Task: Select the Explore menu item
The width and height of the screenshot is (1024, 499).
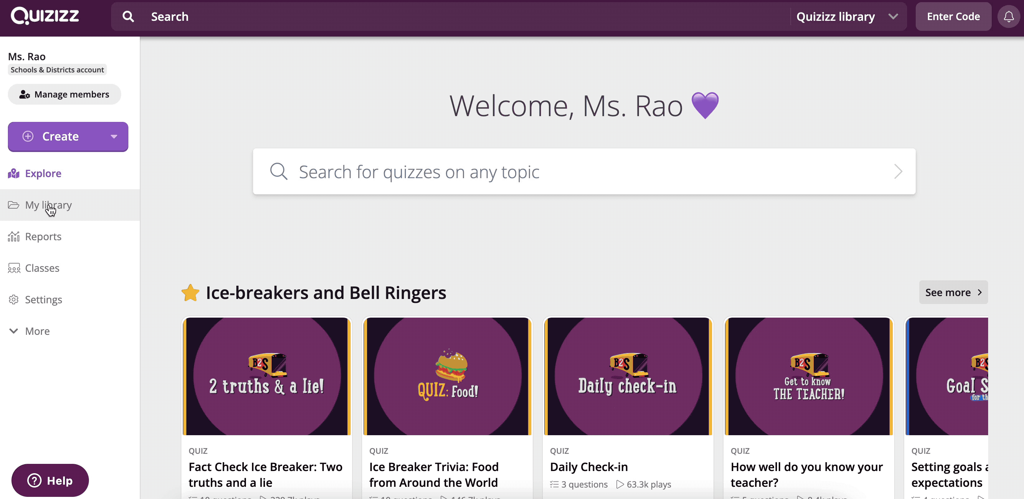Action: pyautogui.click(x=43, y=173)
